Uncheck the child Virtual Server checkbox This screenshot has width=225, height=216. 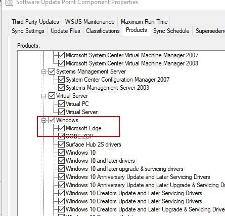click(x=61, y=112)
